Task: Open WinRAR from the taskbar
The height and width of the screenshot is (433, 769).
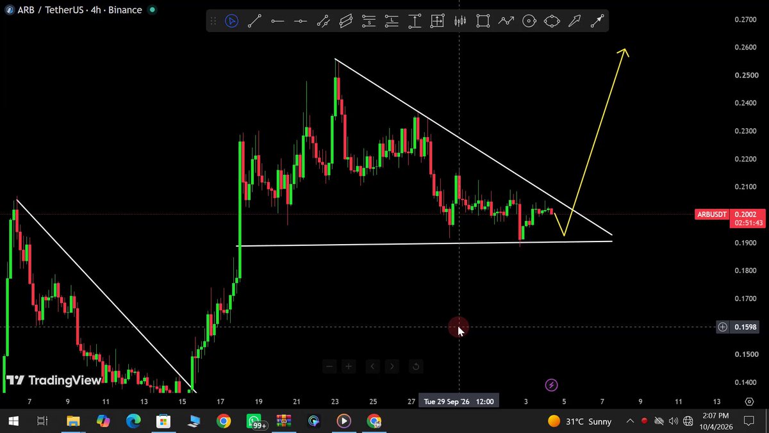Action: pos(284,421)
